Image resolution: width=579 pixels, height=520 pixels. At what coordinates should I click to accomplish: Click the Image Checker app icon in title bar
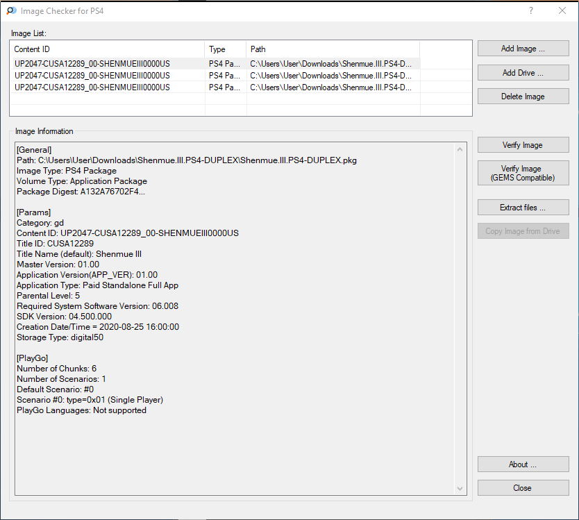[11, 10]
